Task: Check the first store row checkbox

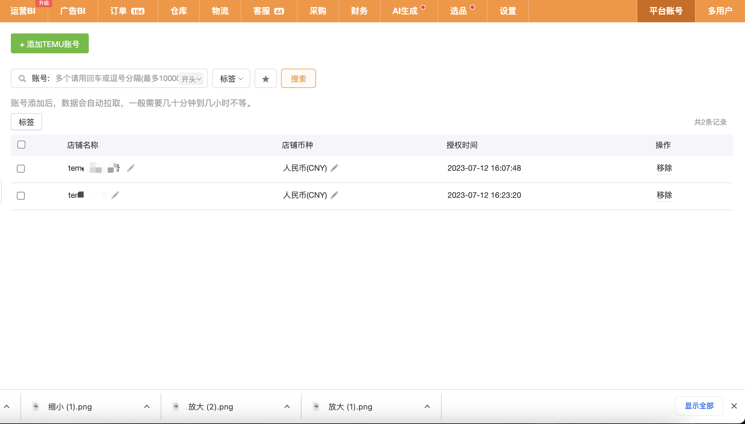Action: (x=21, y=169)
